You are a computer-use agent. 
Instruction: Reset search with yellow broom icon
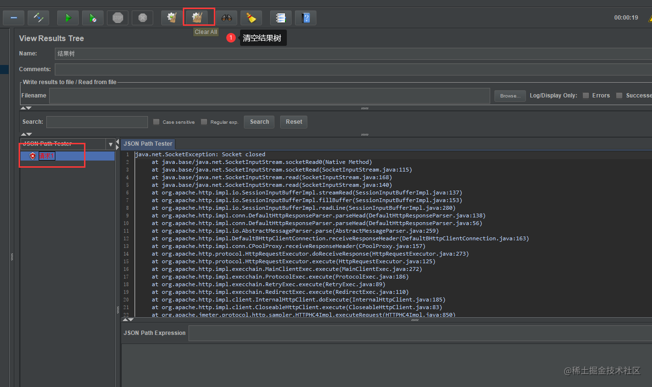(x=251, y=18)
